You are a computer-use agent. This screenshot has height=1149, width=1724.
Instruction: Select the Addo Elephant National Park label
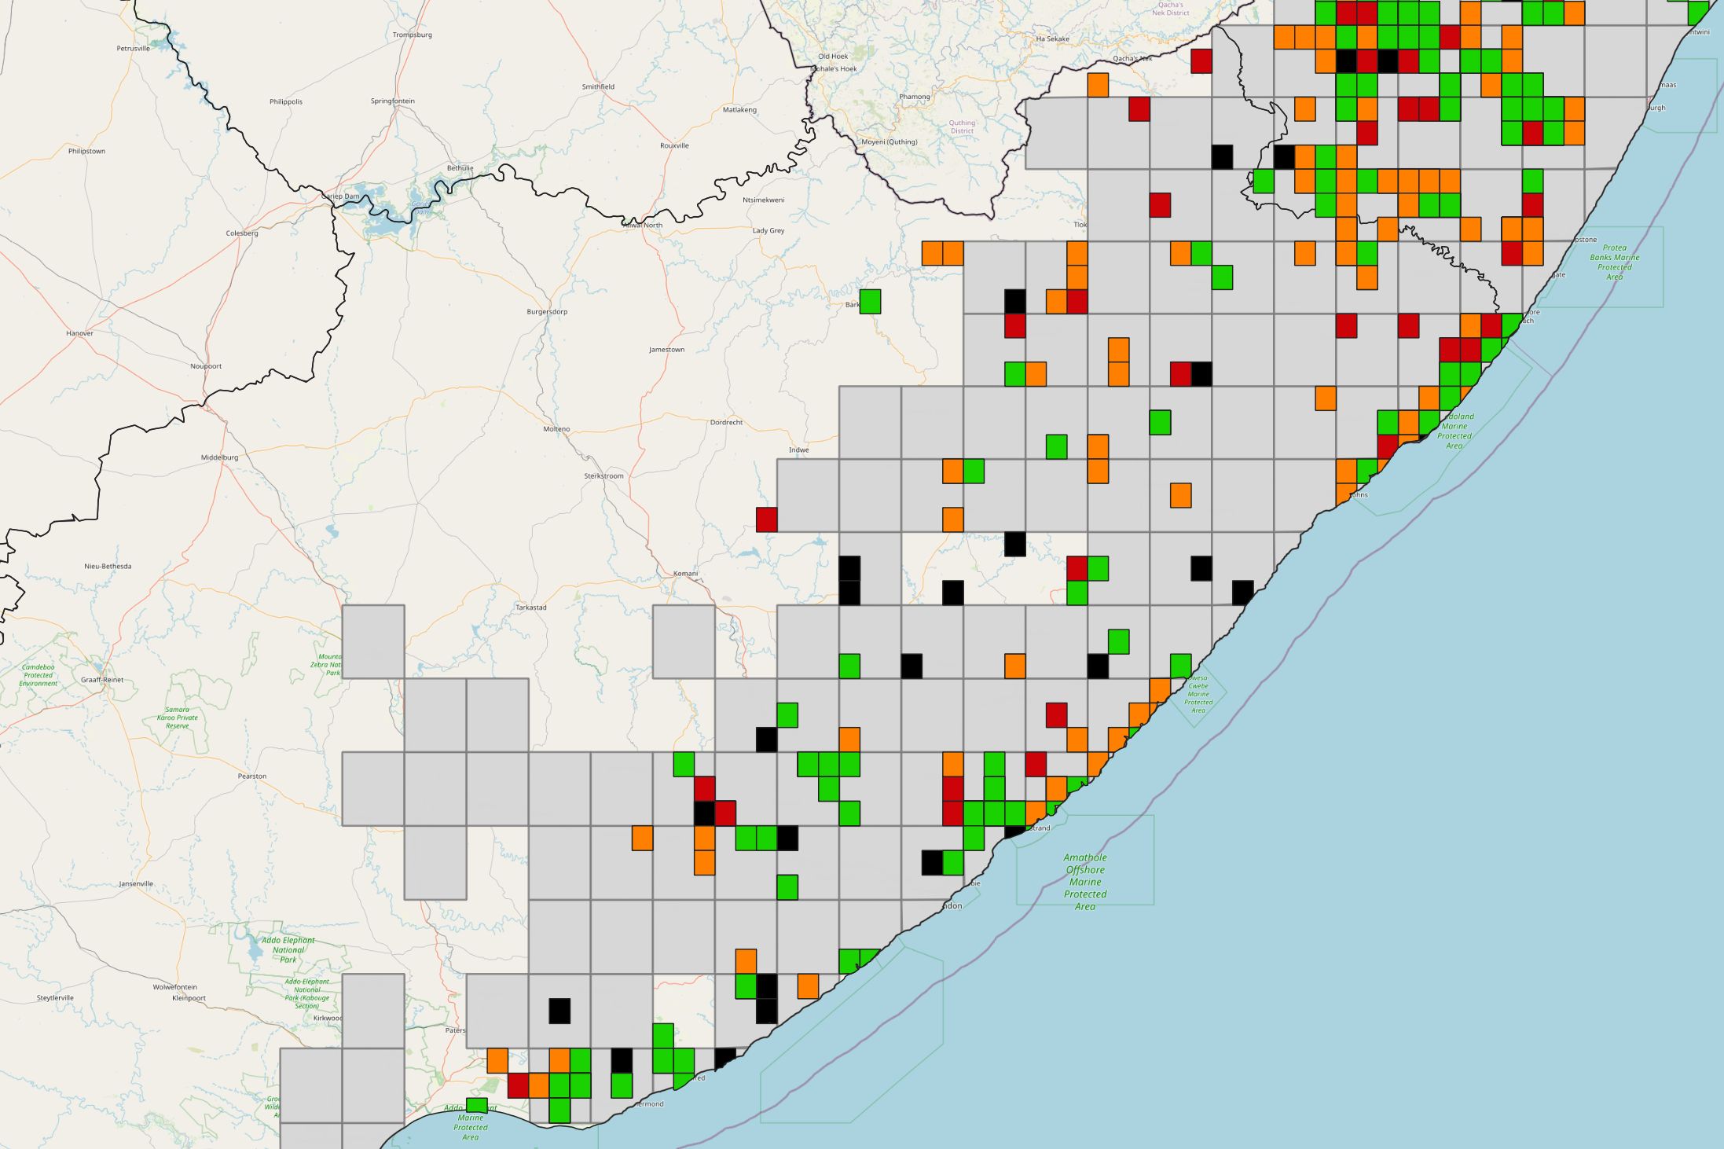pos(288,949)
